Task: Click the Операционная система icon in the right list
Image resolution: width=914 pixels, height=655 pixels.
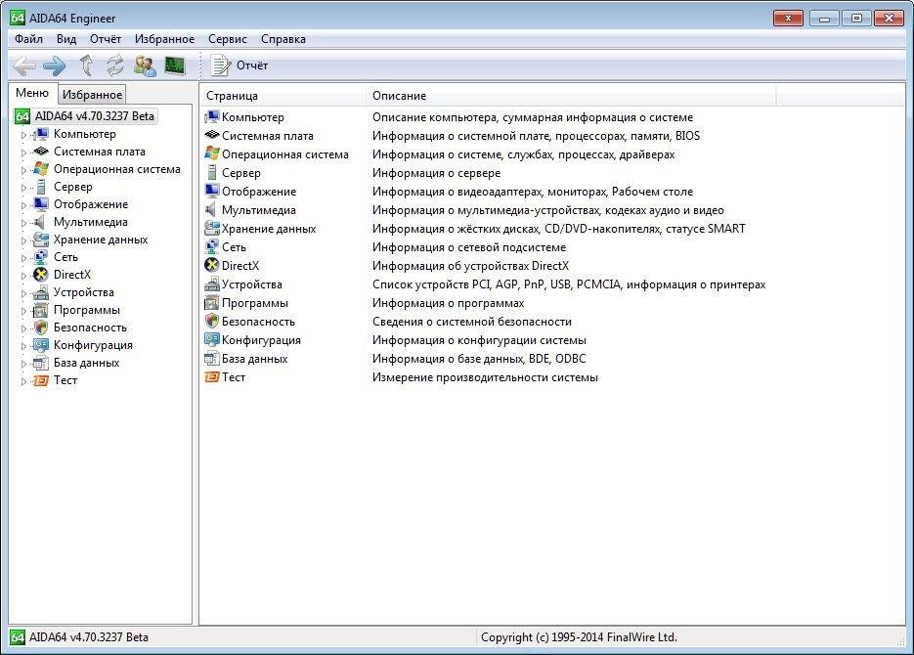Action: [x=211, y=153]
